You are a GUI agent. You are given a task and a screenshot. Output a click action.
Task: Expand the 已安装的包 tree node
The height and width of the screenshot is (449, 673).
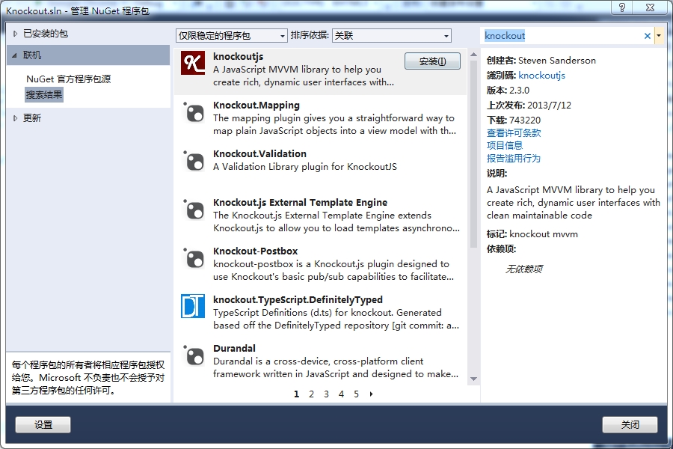tap(16, 34)
